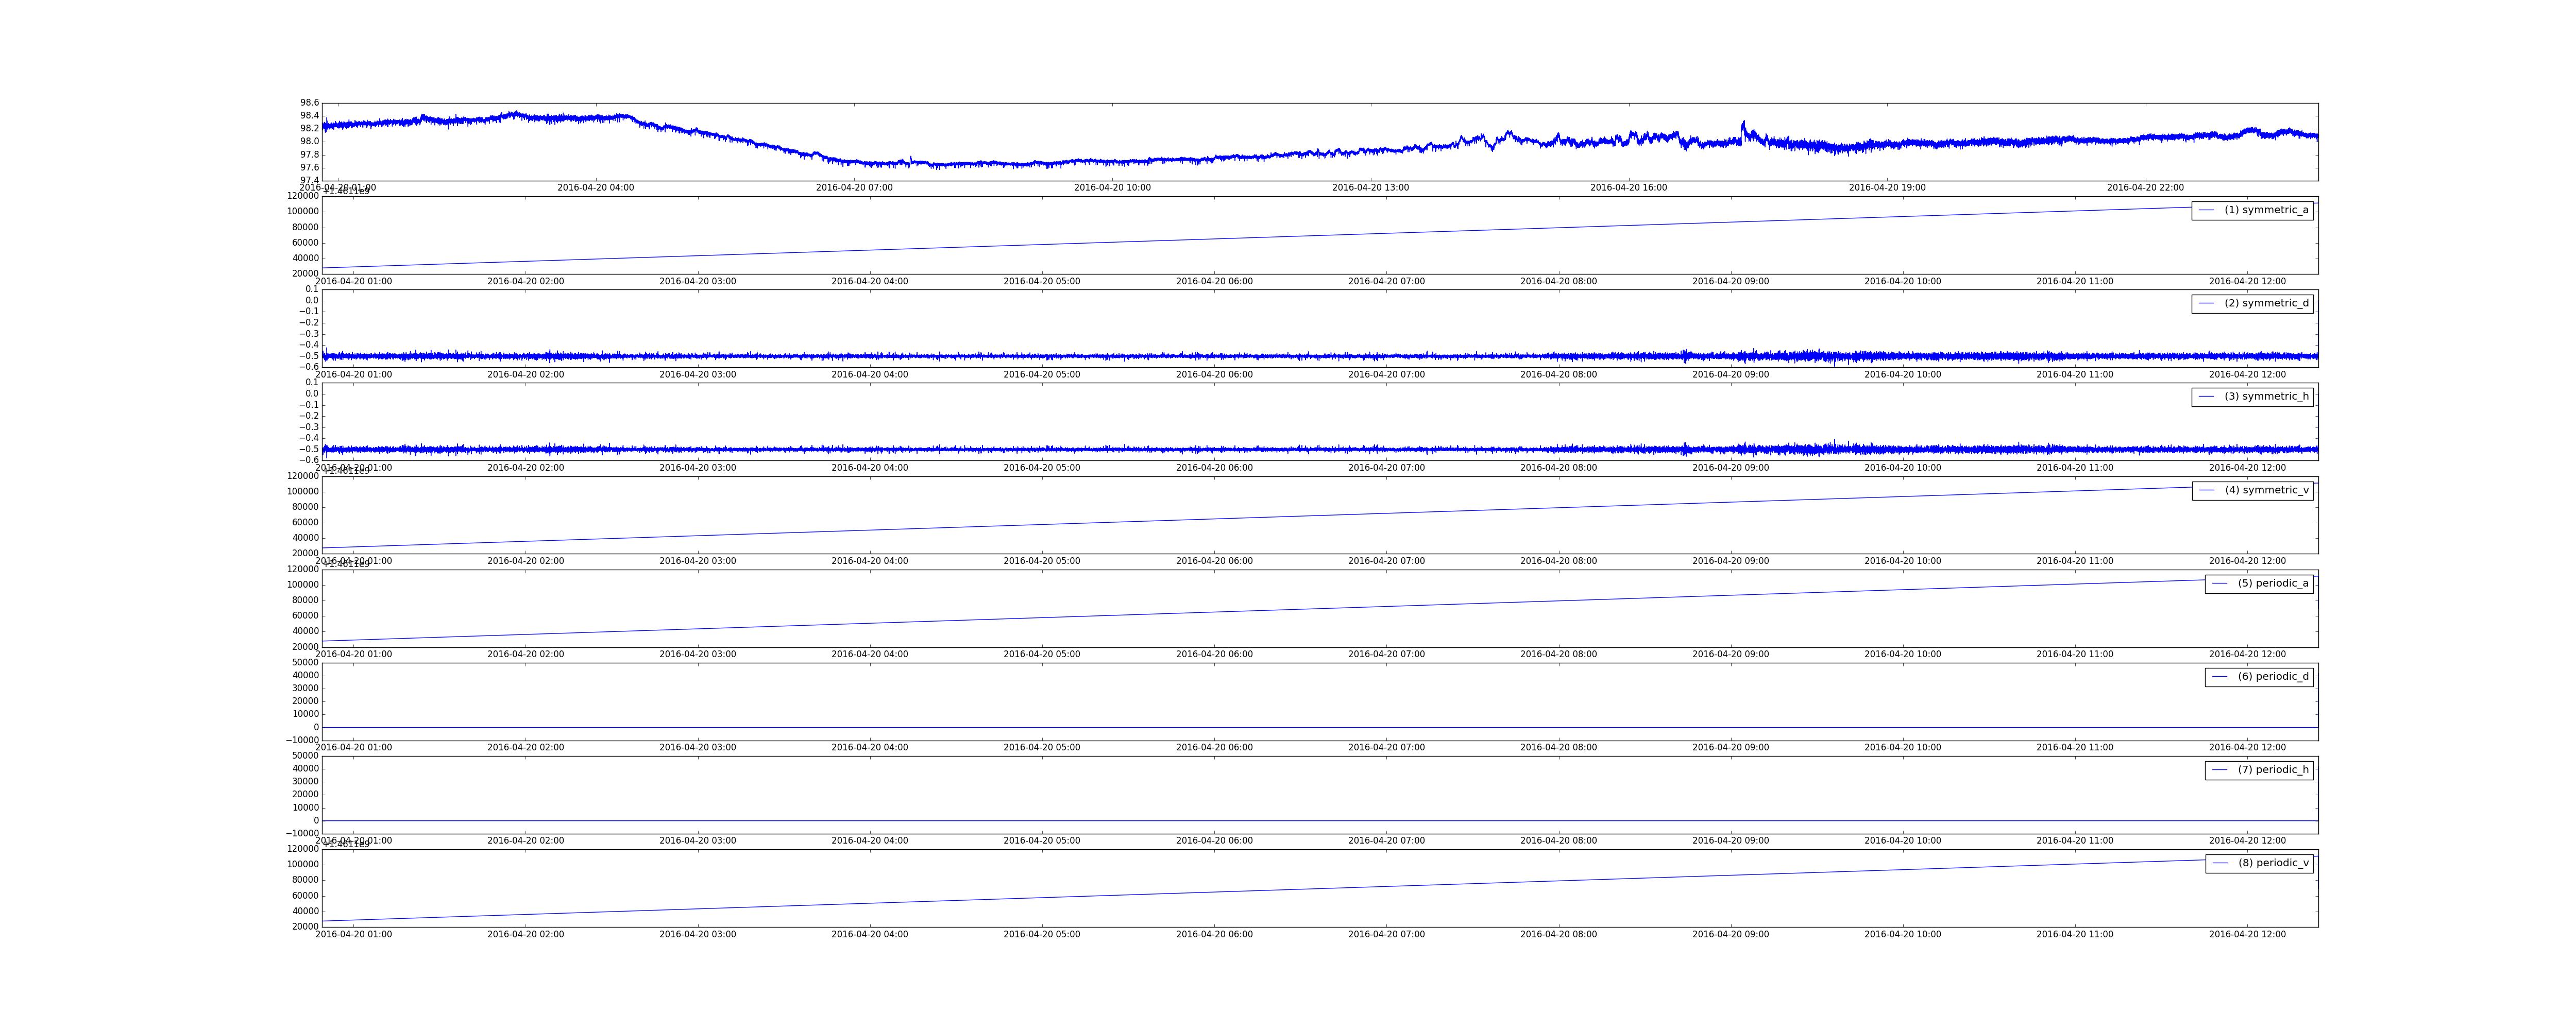The image size is (2576, 1030).
Task: Click the "(4) symmetric_v" legend label
Action: click(x=2267, y=490)
